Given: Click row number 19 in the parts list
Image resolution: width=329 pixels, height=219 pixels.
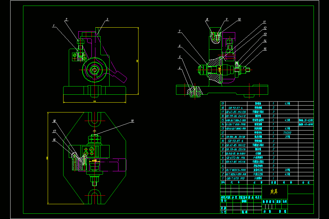Looking at the screenshot, I should pyautogui.click(x=223, y=103).
